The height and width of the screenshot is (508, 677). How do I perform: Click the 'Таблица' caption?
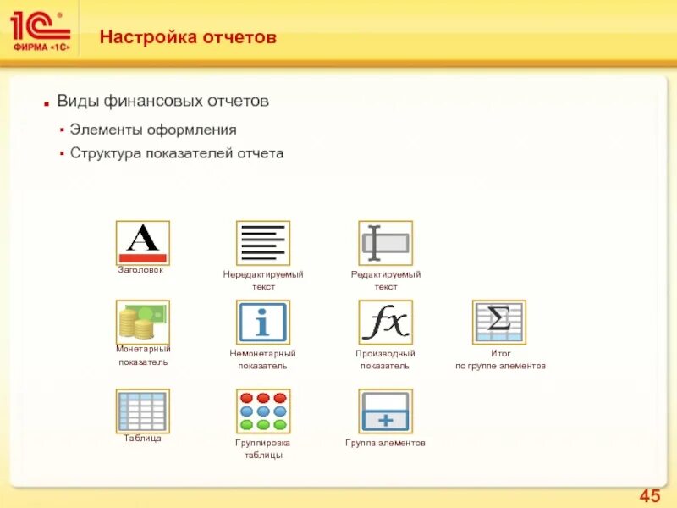coord(142,438)
